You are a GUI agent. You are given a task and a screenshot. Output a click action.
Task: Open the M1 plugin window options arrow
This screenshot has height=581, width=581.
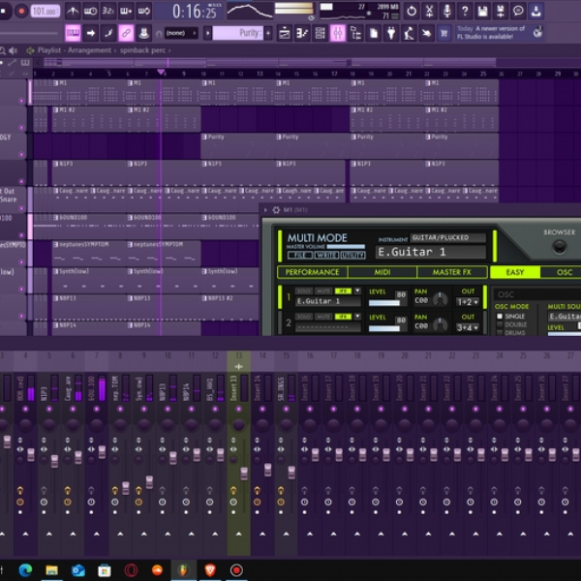[265, 210]
